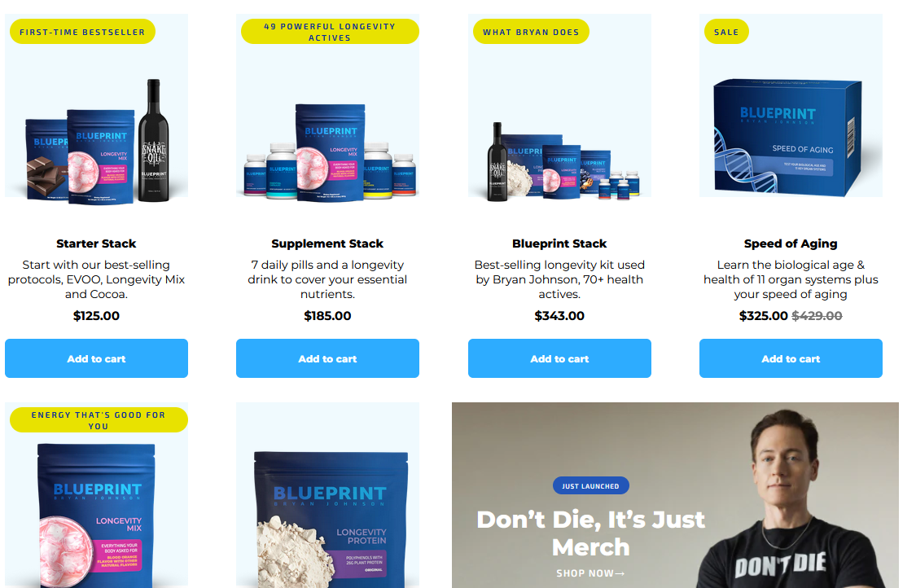Click the FIRST-TIME BESTSELLER badge
916x588 pixels.
pos(82,32)
